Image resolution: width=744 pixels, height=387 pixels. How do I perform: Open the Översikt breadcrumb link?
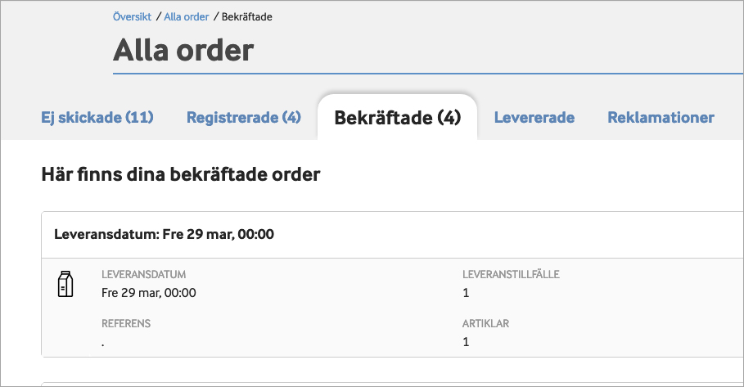tap(132, 17)
